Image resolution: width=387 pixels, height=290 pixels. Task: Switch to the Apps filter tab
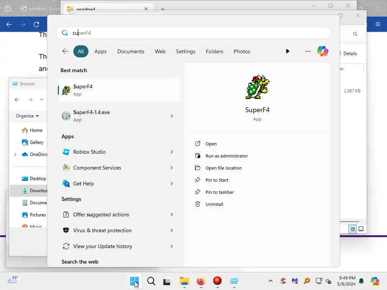pyautogui.click(x=101, y=51)
